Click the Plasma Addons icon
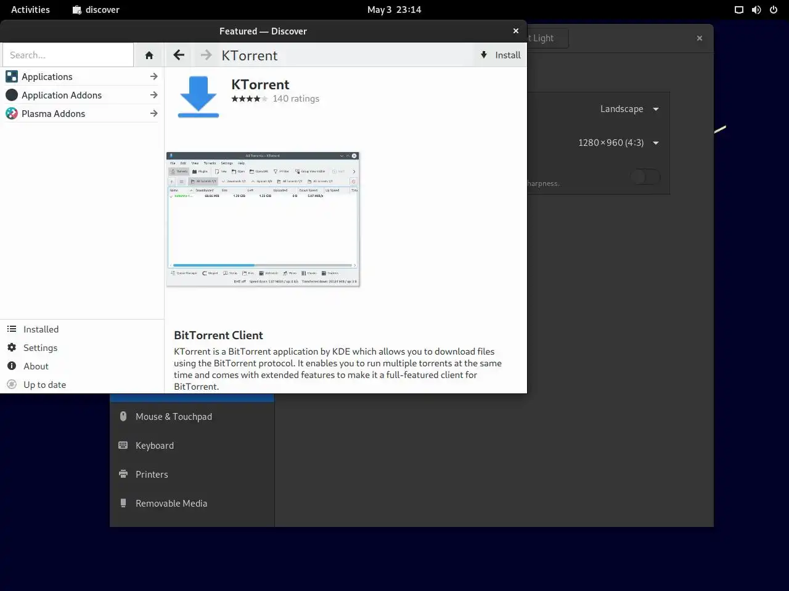 pyautogui.click(x=12, y=113)
